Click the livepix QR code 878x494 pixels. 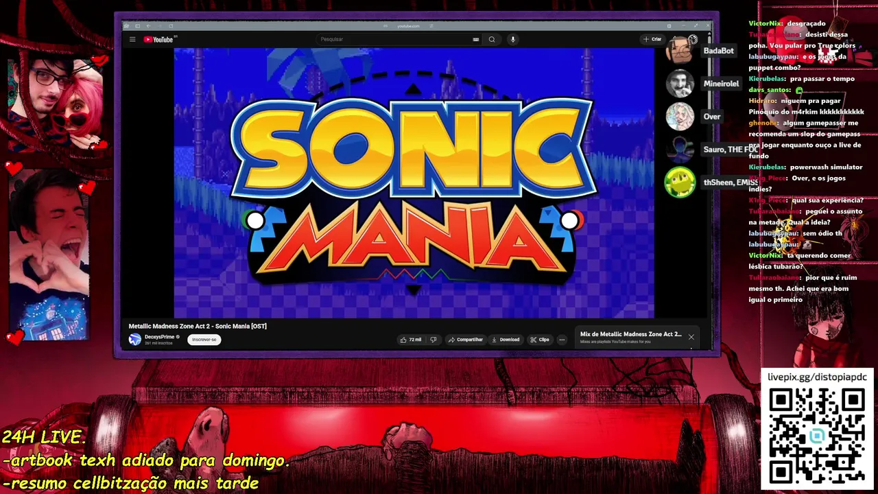pos(816,436)
